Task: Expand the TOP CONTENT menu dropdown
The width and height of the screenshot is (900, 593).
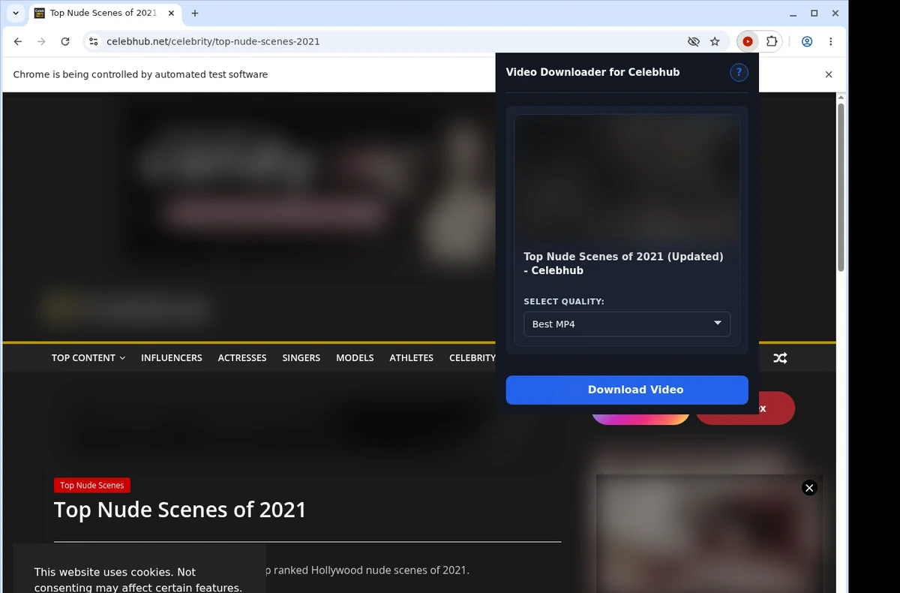Action: [x=88, y=358]
